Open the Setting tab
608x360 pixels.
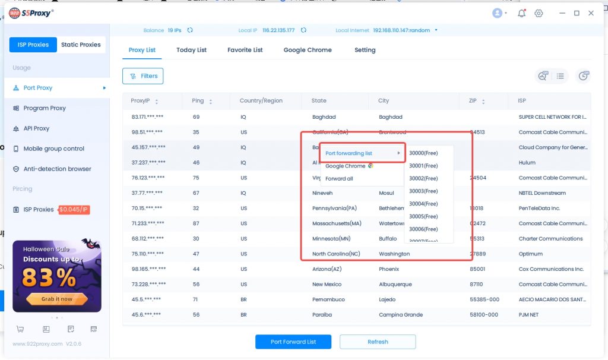[x=365, y=50]
